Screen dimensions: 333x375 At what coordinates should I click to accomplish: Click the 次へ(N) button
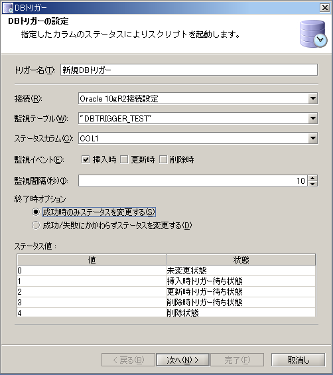[x=183, y=360]
